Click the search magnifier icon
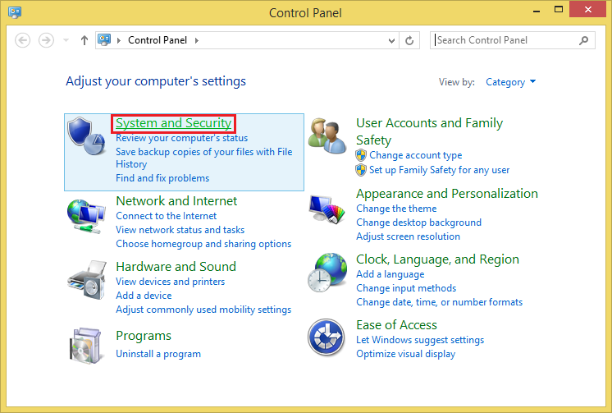This screenshot has width=612, height=413. click(x=584, y=40)
